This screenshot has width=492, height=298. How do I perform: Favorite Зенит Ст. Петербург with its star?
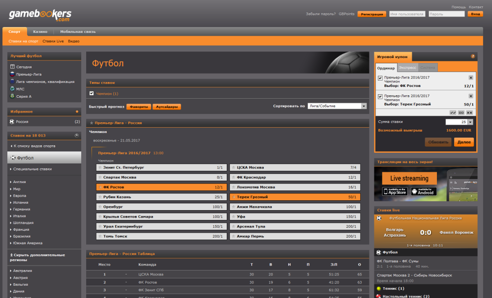tap(100, 167)
